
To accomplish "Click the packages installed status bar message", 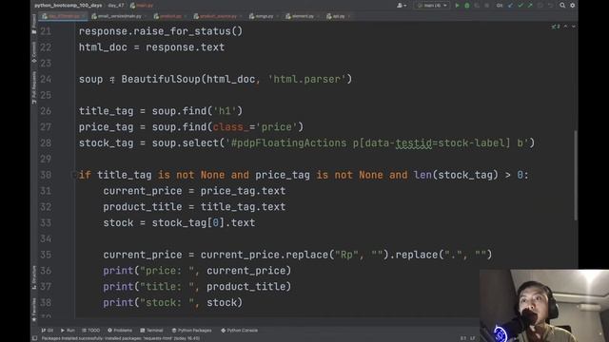I will [121, 338].
